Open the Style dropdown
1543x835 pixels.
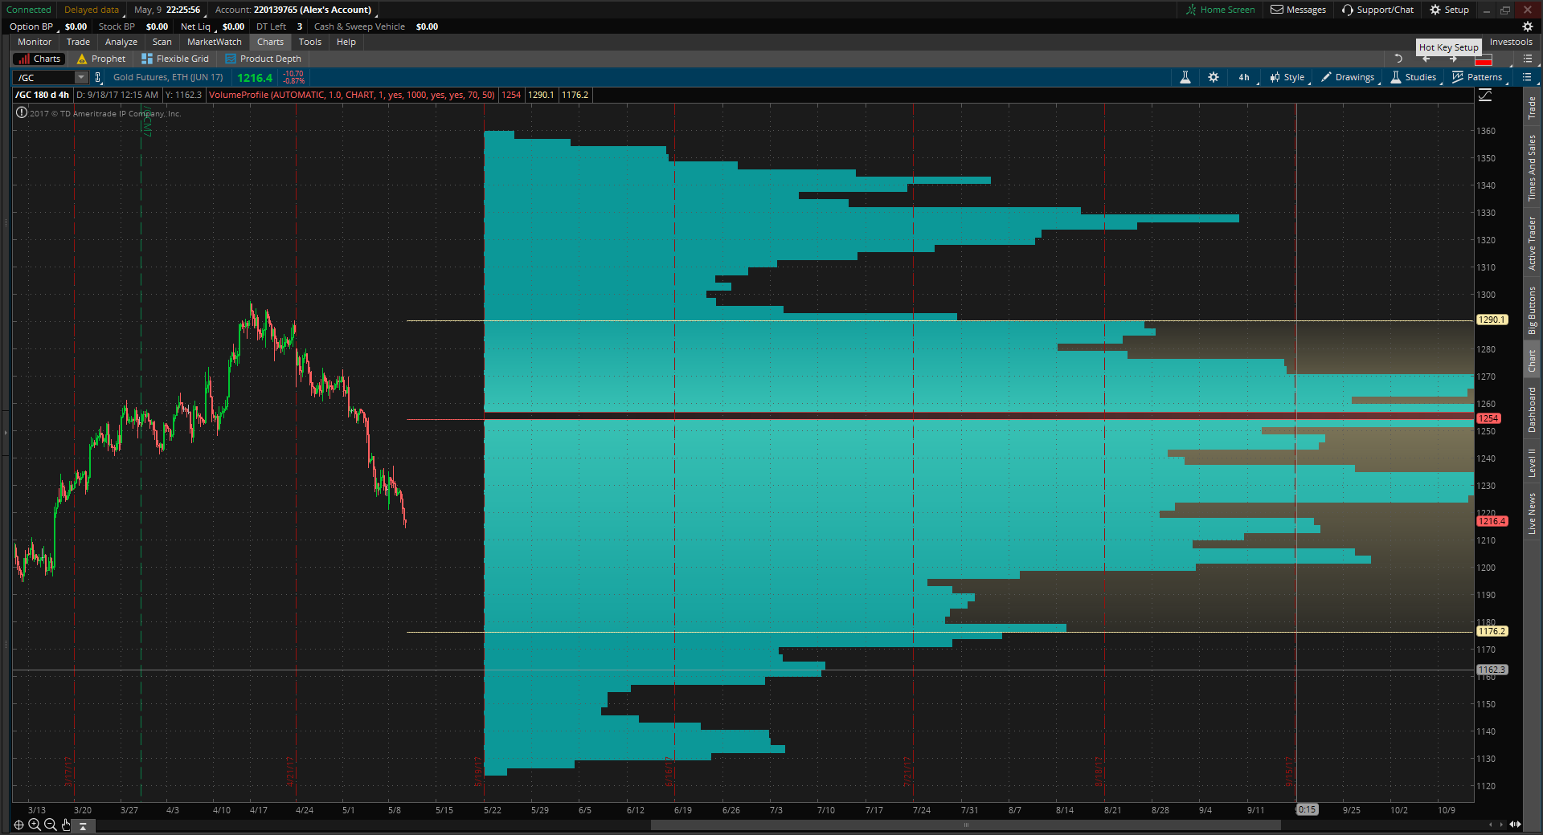pos(1288,77)
